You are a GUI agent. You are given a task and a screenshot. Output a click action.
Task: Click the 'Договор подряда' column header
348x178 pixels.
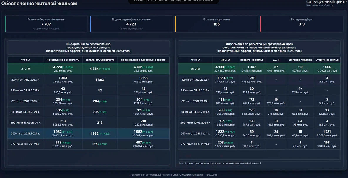(300, 60)
